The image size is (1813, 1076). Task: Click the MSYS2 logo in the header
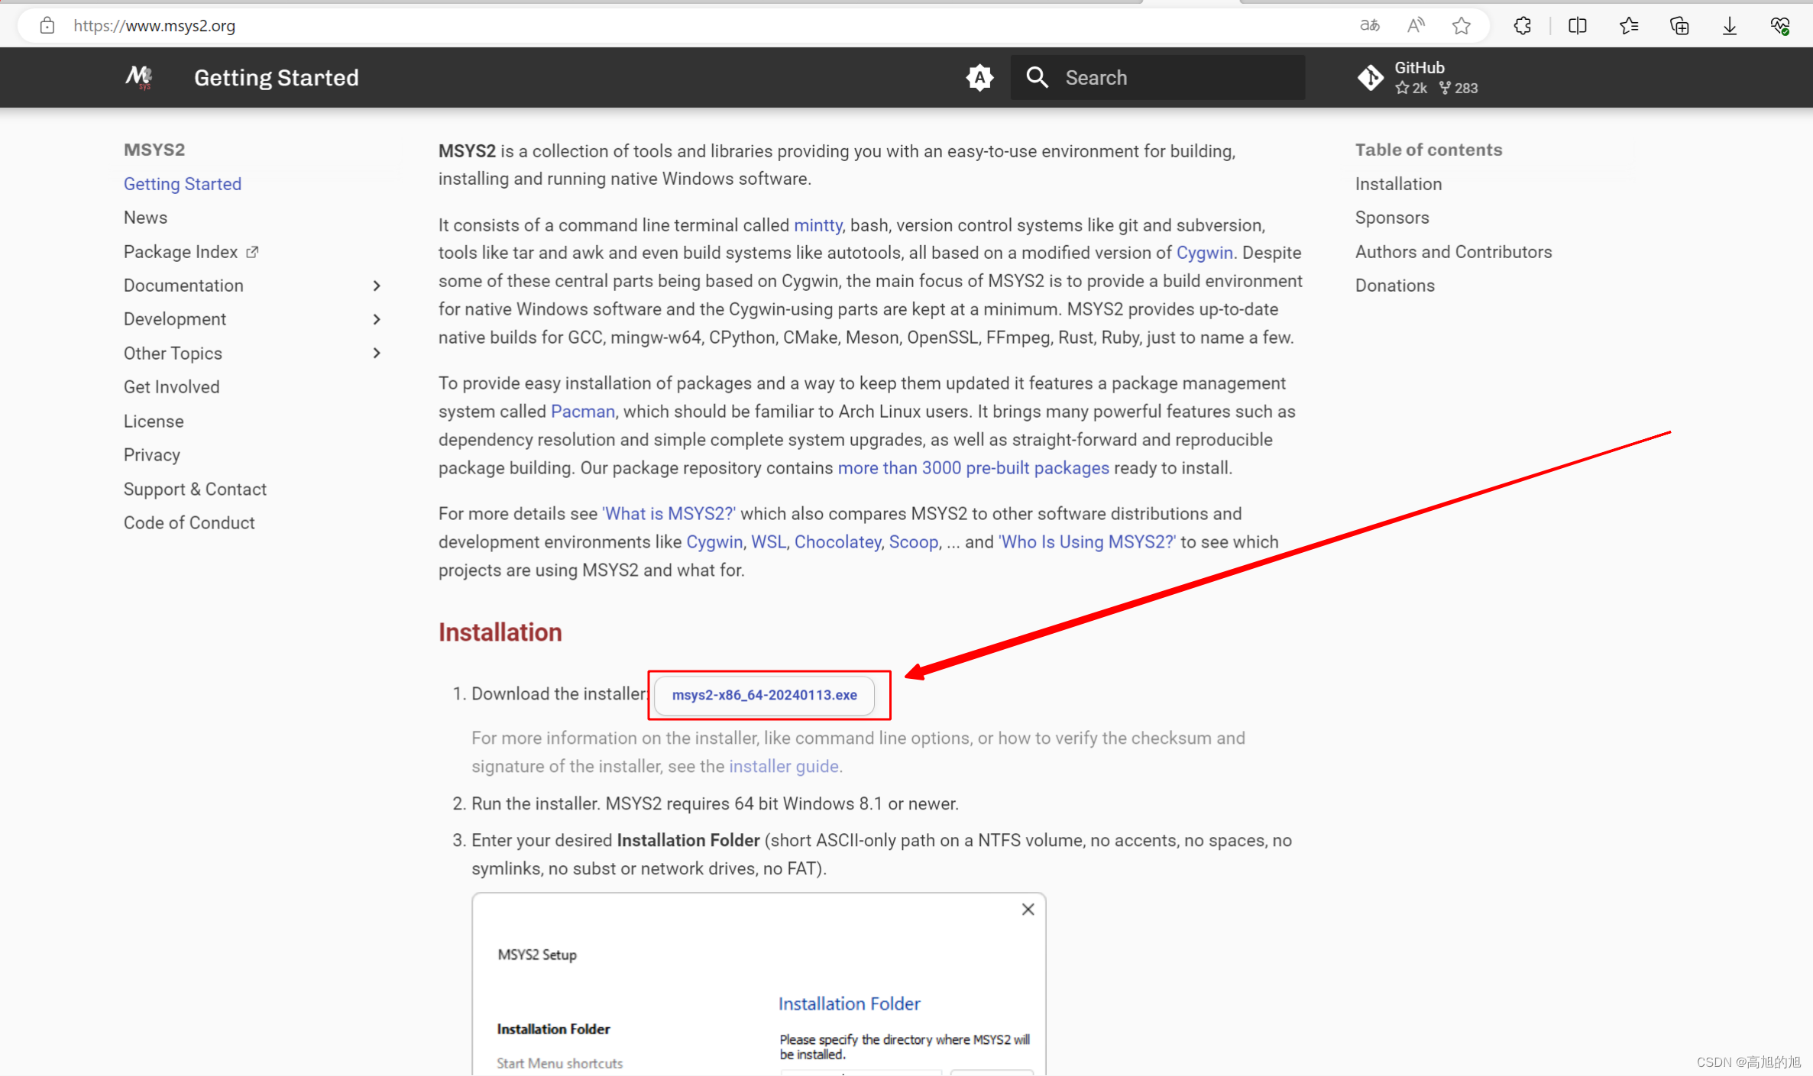139,77
